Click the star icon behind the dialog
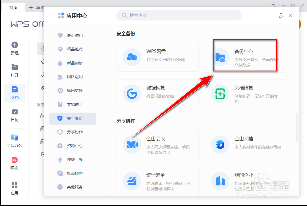The height and width of the screenshot is (206, 307). click(x=43, y=62)
